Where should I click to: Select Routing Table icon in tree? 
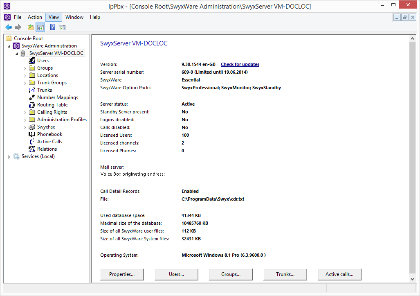point(32,105)
